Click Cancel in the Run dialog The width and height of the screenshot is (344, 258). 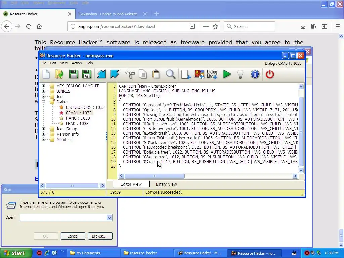pyautogui.click(x=73, y=236)
